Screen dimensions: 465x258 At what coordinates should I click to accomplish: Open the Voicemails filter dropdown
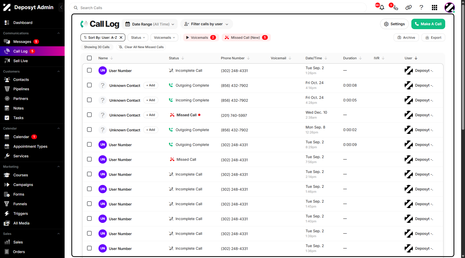tap(164, 37)
